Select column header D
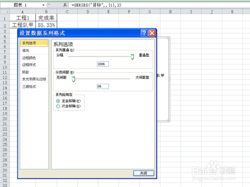Viewport: 250px width, 187px height. pyautogui.click(x=88, y=11)
